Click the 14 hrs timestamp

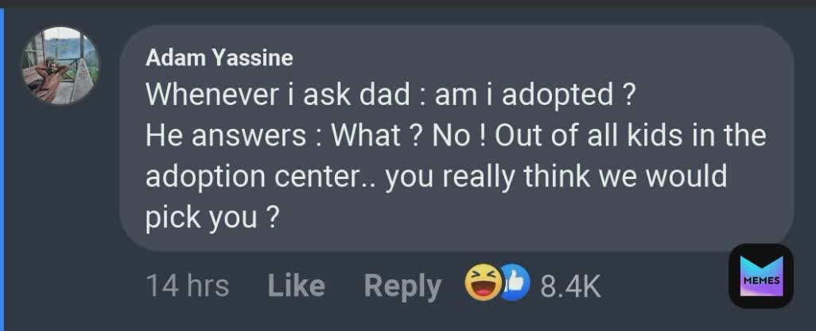188,286
